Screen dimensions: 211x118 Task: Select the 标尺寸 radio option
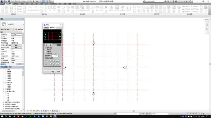click(46, 50)
